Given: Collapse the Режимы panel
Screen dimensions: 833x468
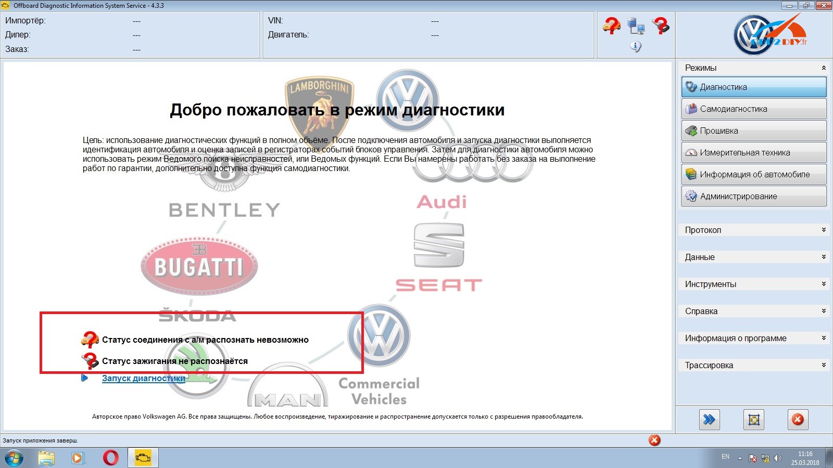Looking at the screenshot, I should click(824, 68).
